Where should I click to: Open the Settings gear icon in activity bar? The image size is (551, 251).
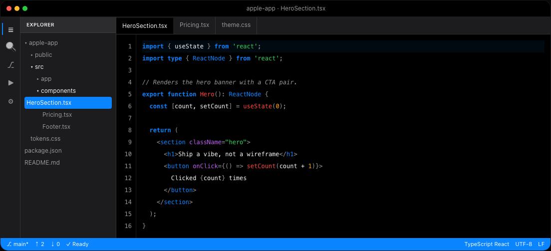[11, 101]
